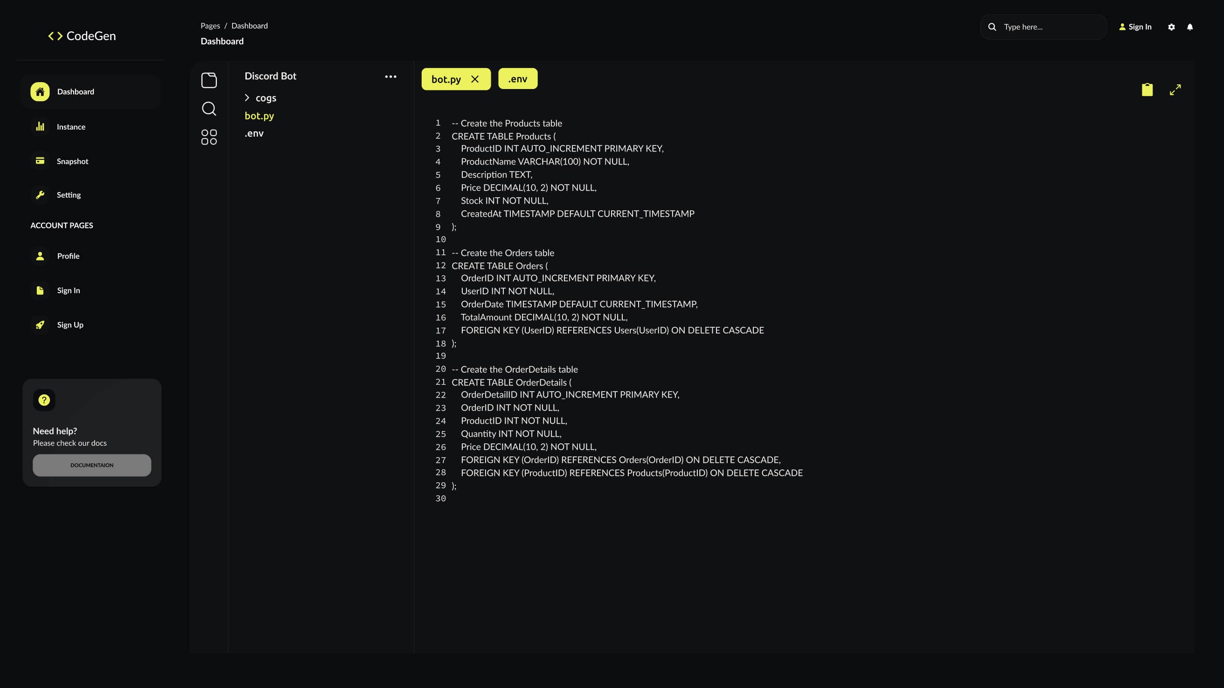Click the line with FOREIGN KEY (UserID)
This screenshot has width=1224, height=688.
pos(612,330)
